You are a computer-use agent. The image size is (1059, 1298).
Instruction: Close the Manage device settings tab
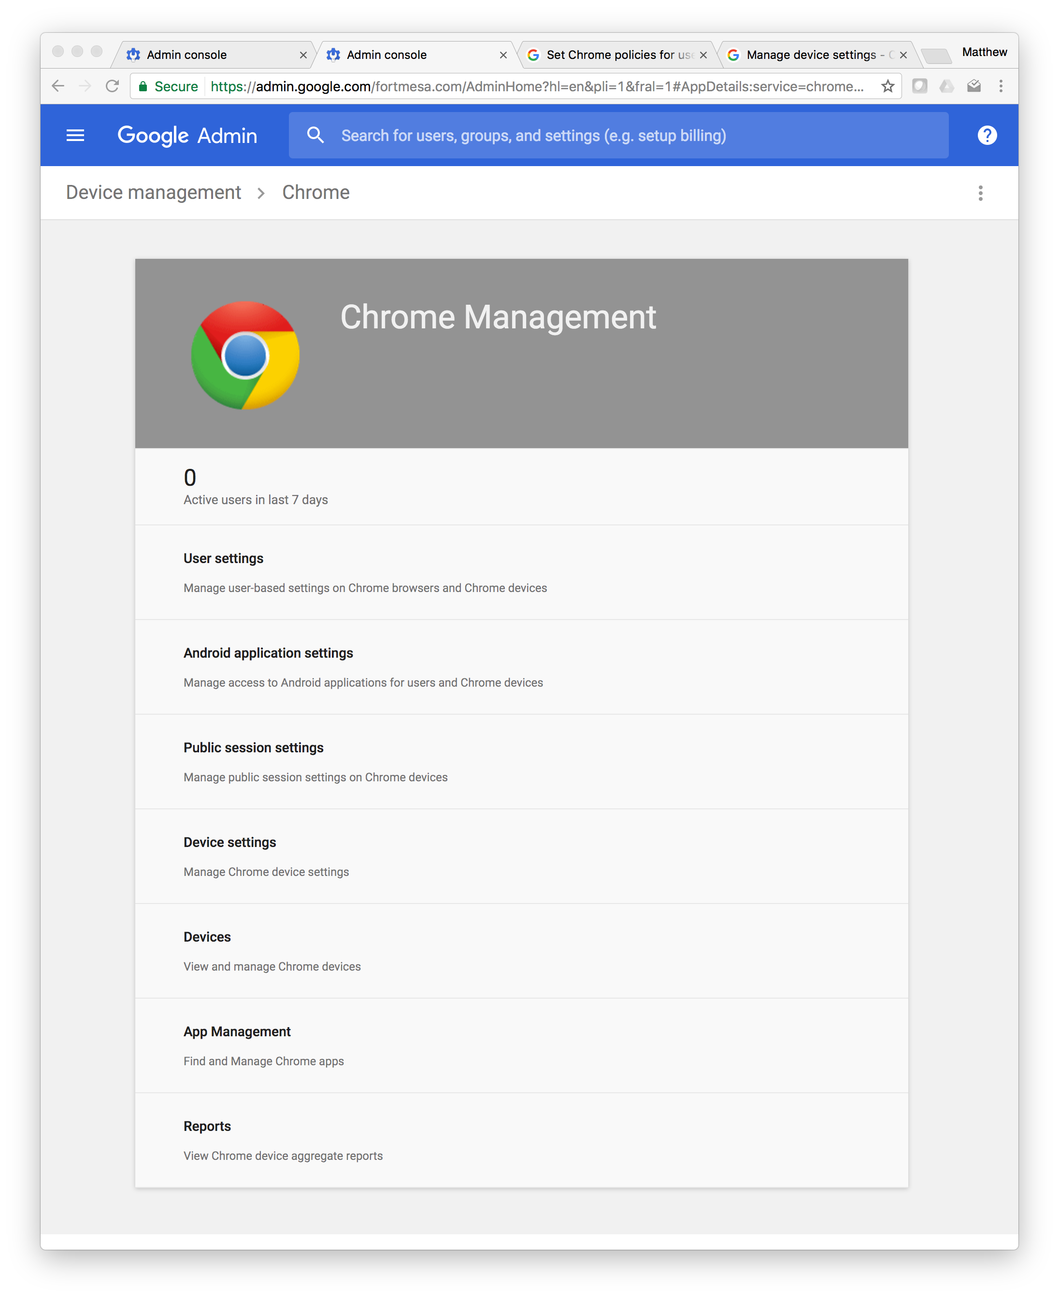click(903, 55)
